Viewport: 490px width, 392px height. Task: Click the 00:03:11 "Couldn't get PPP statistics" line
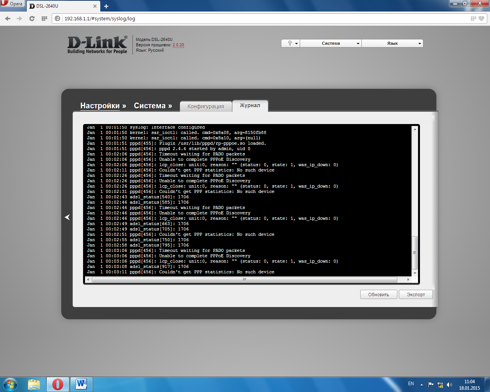181,272
